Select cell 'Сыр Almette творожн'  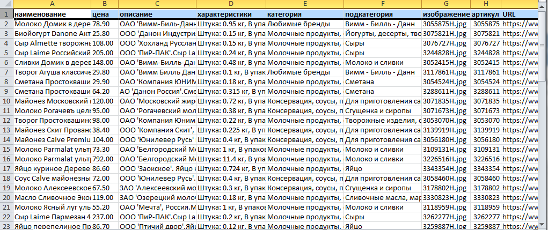tap(53, 43)
